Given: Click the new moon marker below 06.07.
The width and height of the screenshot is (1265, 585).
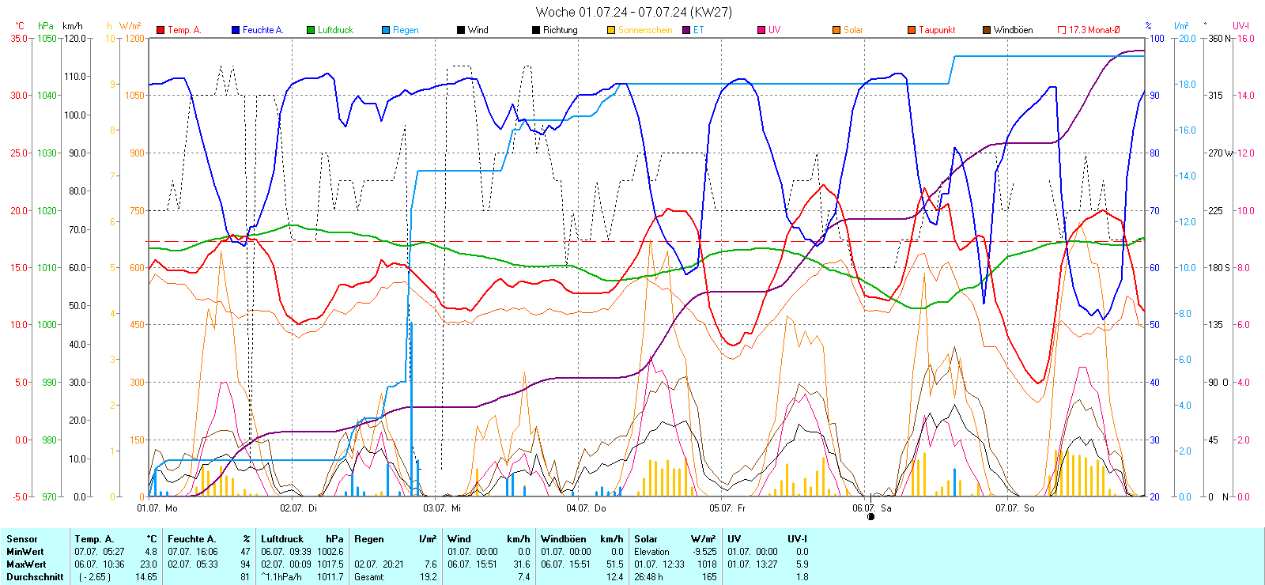Looking at the screenshot, I should coord(871,517).
